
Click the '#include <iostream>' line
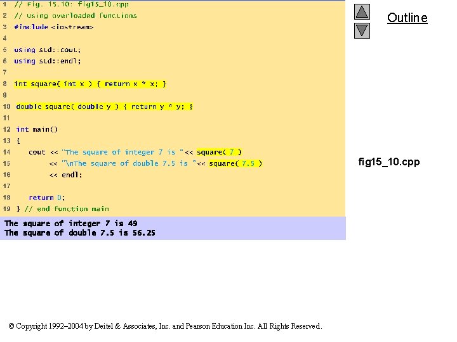coord(54,27)
